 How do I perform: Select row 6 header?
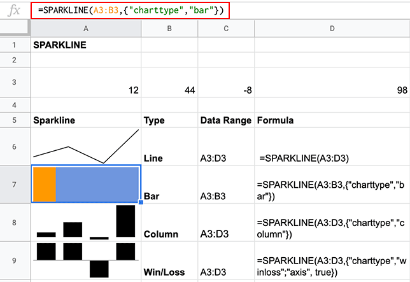[15, 146]
